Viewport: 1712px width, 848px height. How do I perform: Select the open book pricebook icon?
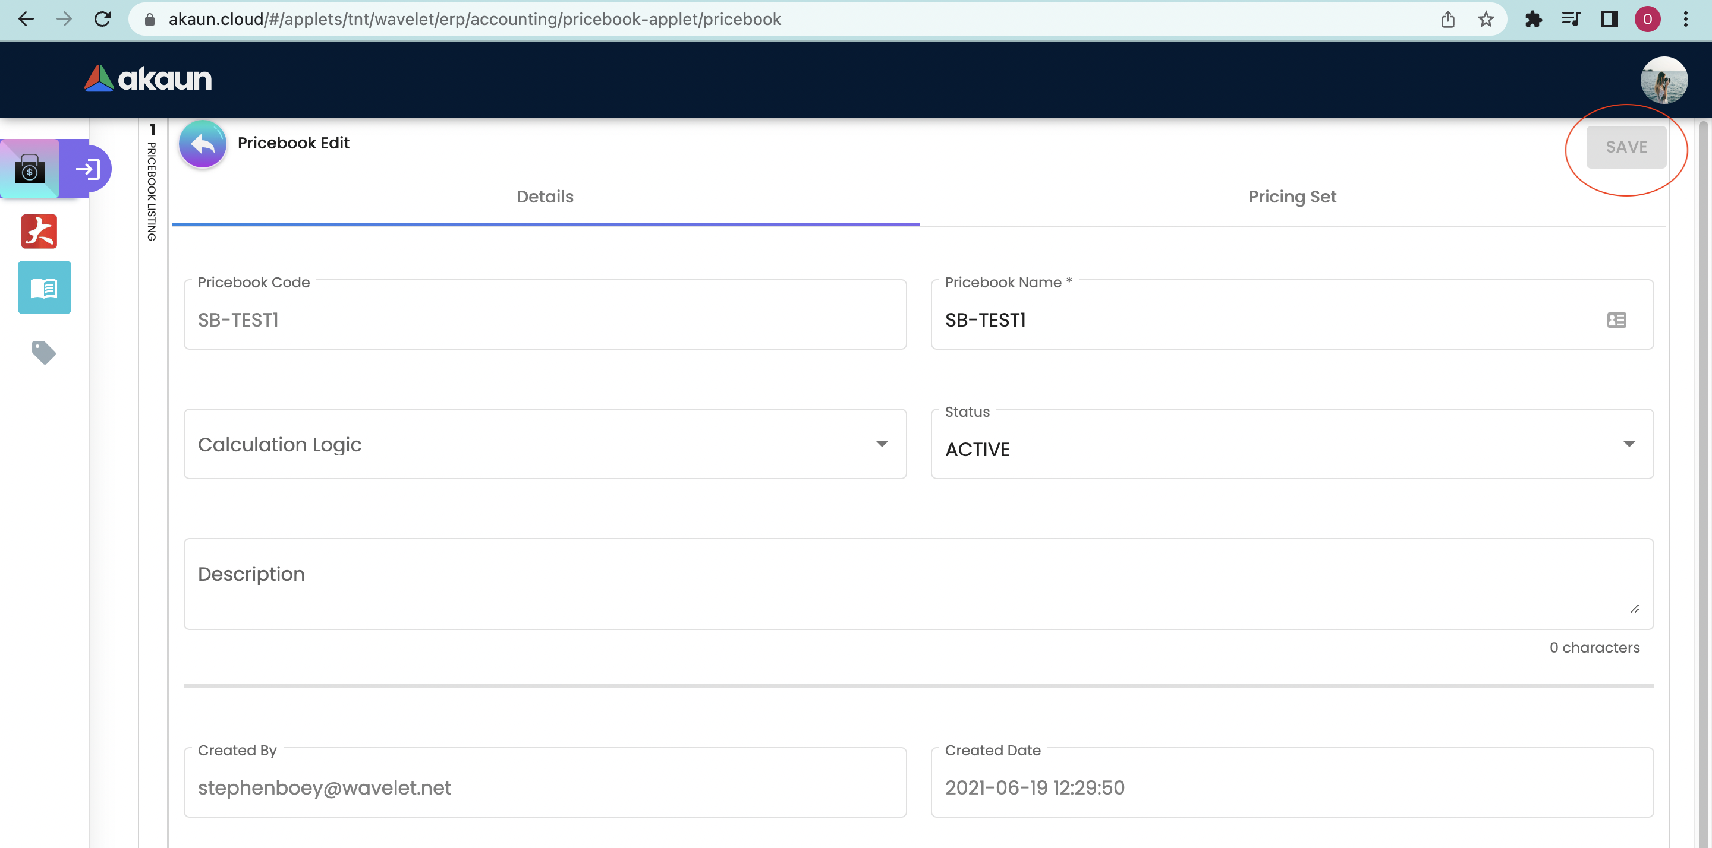[44, 287]
